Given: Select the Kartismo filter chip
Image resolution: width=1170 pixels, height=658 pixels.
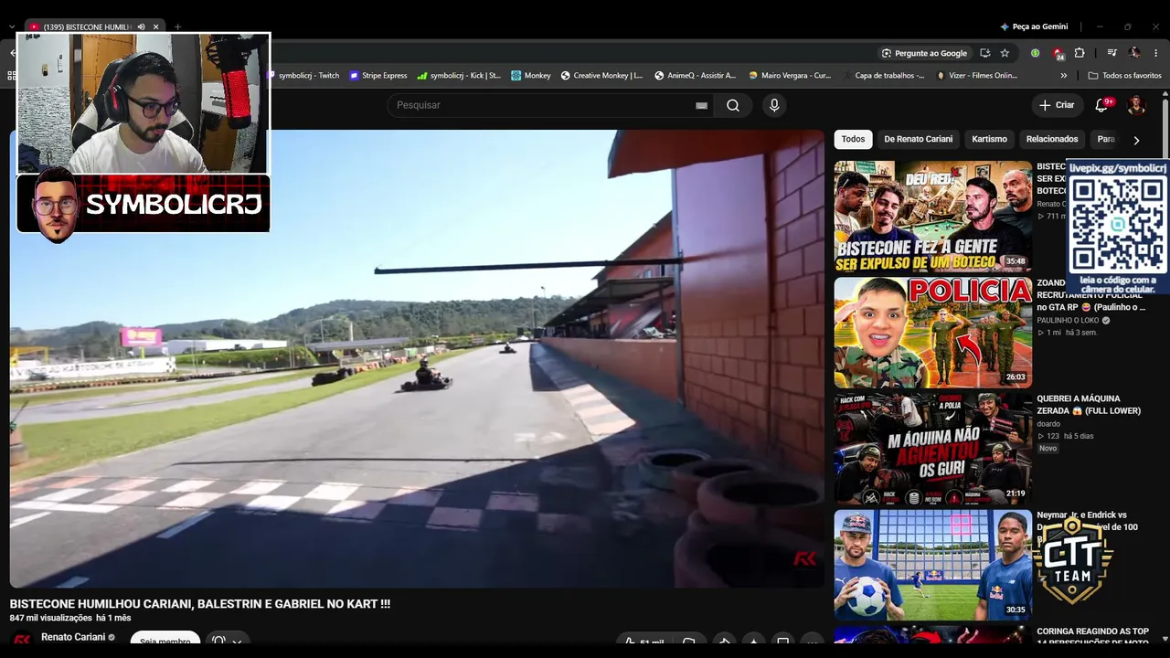Looking at the screenshot, I should pyautogui.click(x=989, y=140).
